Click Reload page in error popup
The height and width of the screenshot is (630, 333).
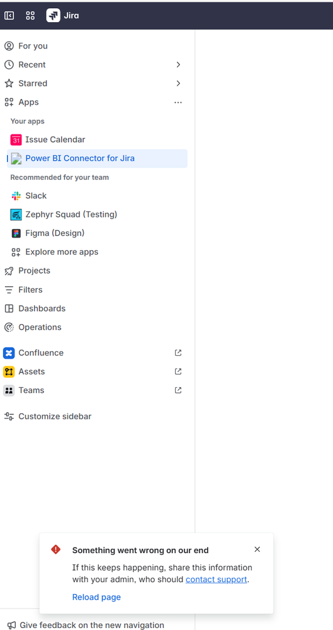point(96,597)
